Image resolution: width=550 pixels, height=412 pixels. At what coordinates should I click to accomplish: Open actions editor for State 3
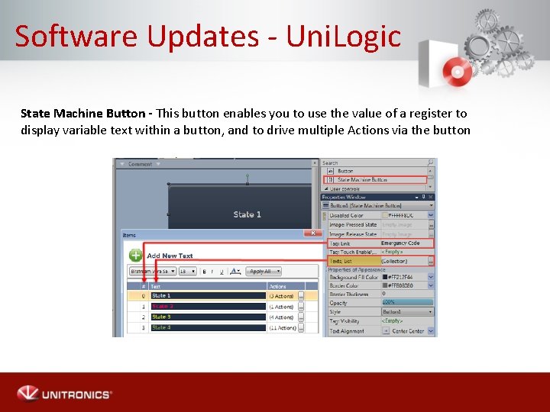point(301,317)
